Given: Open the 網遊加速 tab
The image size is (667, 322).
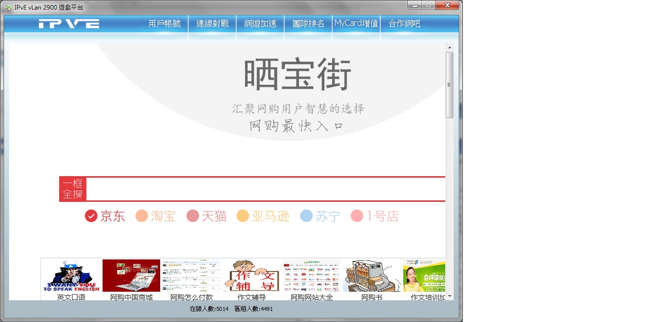Looking at the screenshot, I should pos(260,24).
